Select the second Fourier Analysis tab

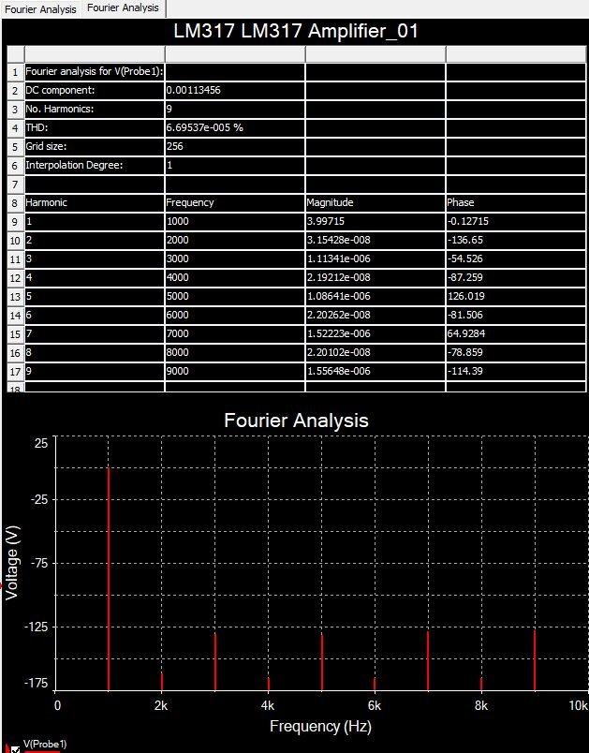123,8
